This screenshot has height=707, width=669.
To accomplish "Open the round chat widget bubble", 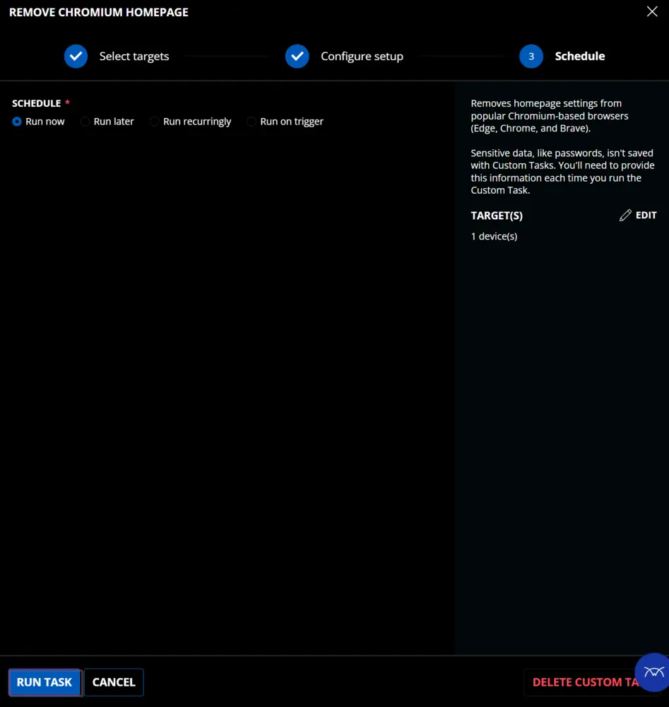I will 653,672.
